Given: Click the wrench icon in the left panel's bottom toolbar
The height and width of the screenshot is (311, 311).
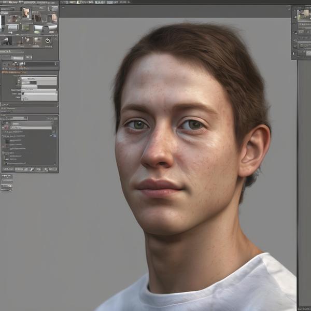Looking at the screenshot, I should click(32, 169).
